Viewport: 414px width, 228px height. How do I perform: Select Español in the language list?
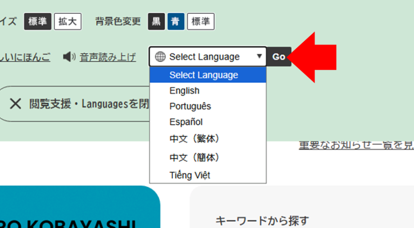(x=186, y=122)
